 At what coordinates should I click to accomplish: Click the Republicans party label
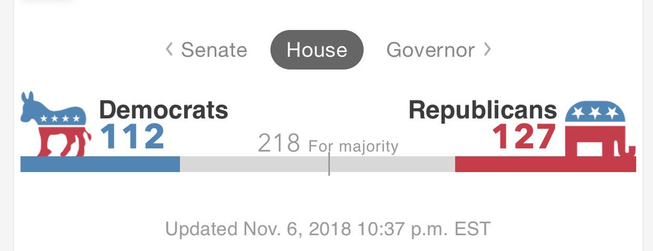click(x=483, y=111)
